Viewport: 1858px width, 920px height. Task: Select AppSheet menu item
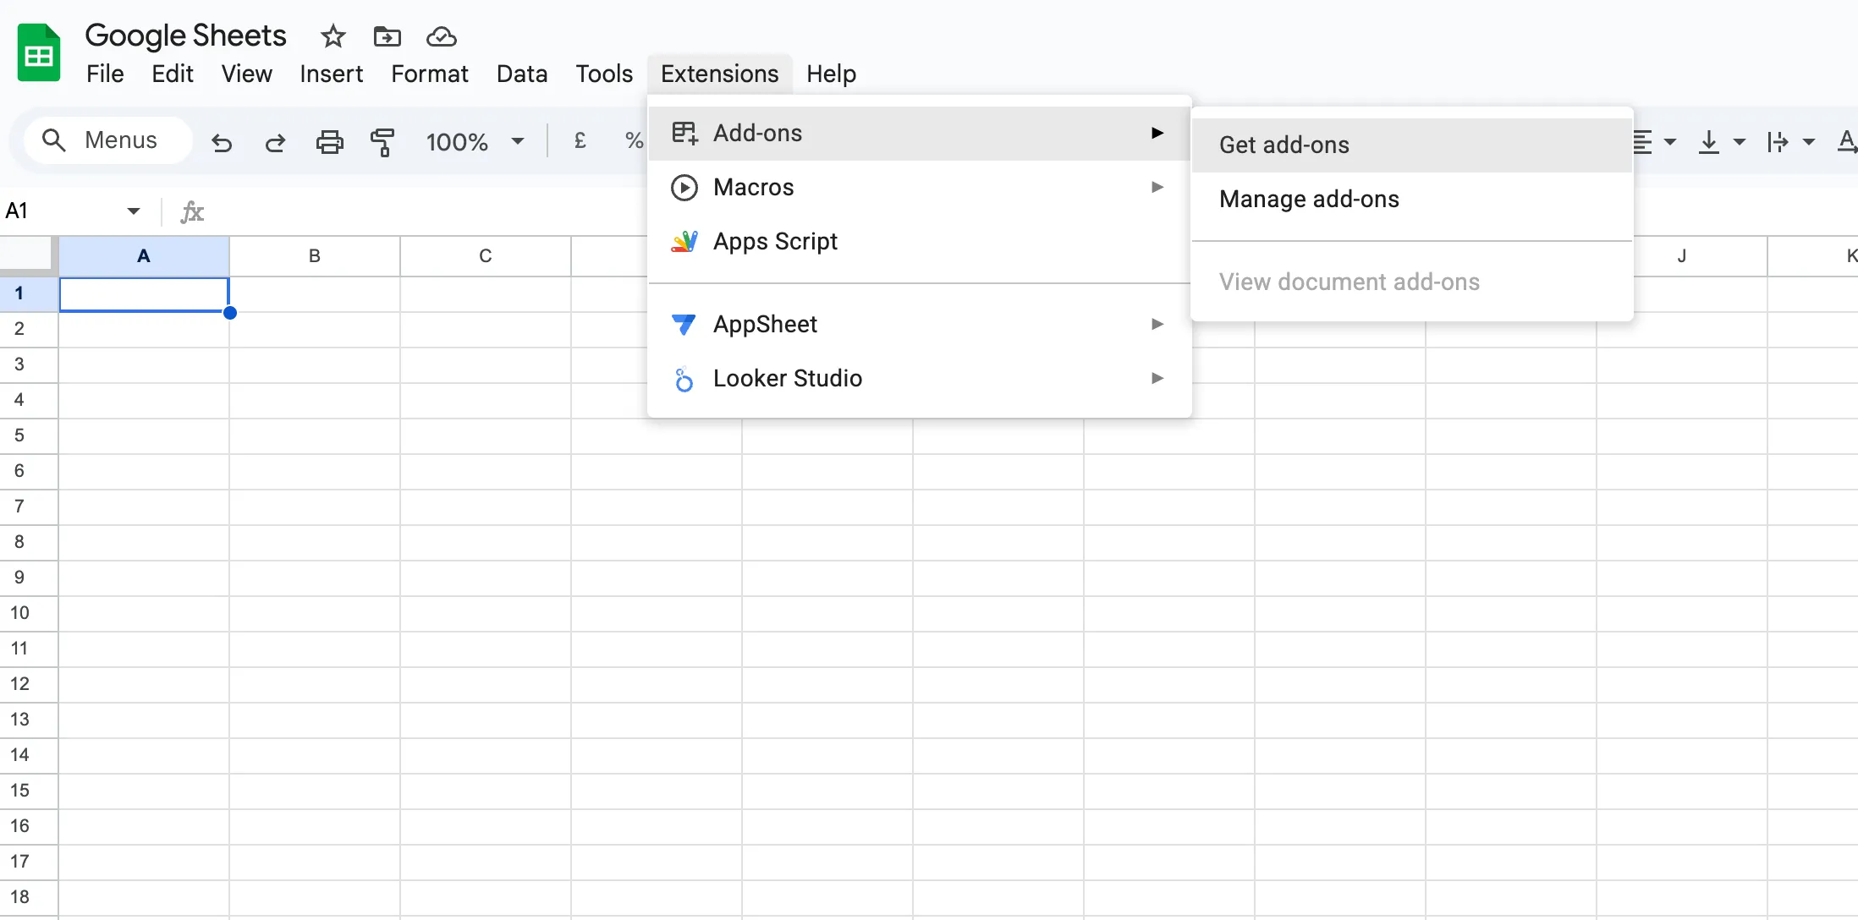920,325
